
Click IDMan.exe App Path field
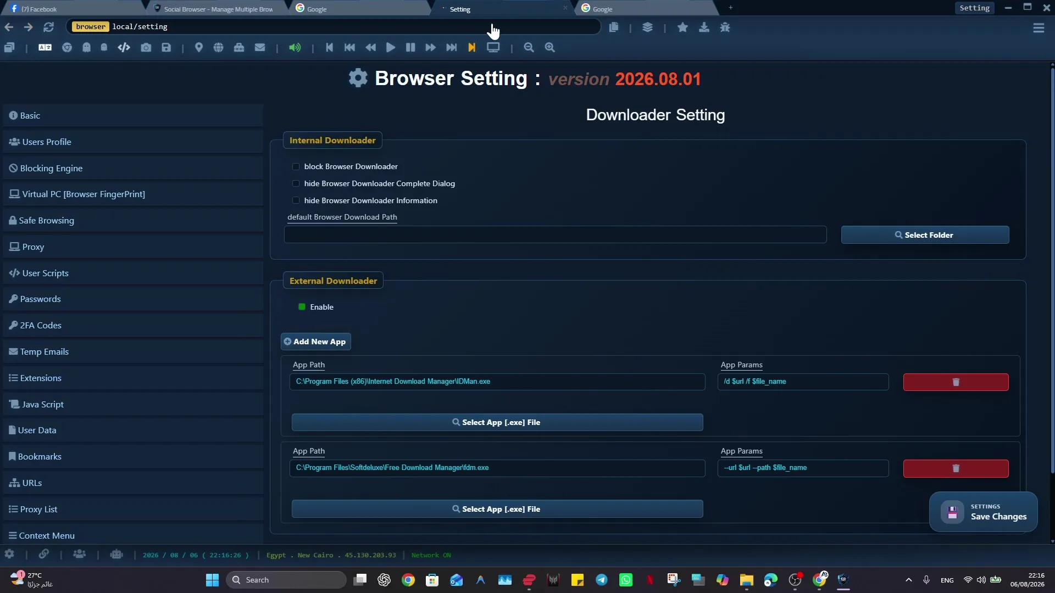497,382
